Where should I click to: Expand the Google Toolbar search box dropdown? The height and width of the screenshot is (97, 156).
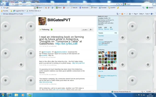[x=35, y=8]
